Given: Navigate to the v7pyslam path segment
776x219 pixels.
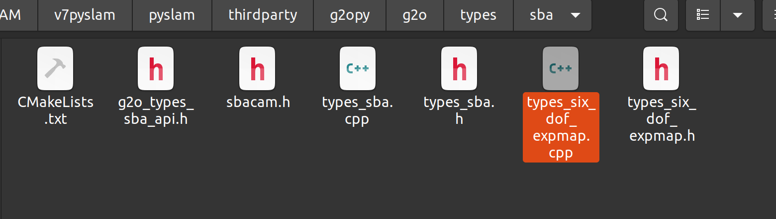Looking at the screenshot, I should [85, 15].
